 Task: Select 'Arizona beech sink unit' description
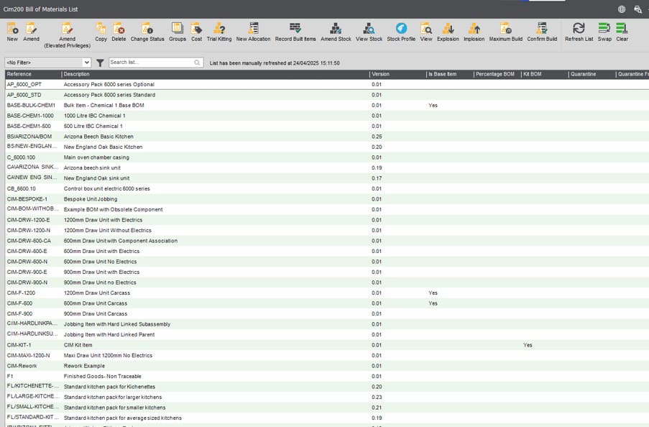pyautogui.click(x=92, y=167)
